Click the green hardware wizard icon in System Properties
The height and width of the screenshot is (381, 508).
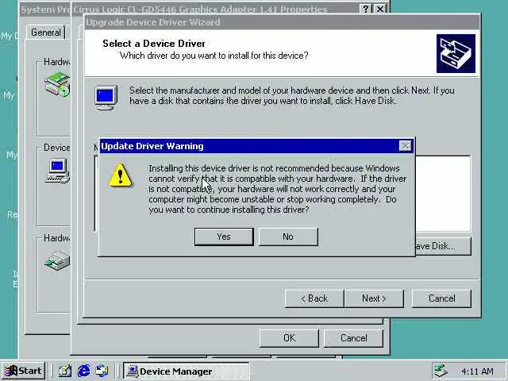pos(57,84)
